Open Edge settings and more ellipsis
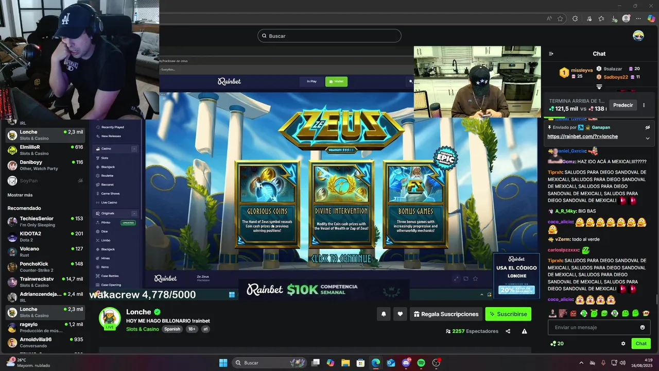Screen dimensions: 659x371 [x=639, y=19]
